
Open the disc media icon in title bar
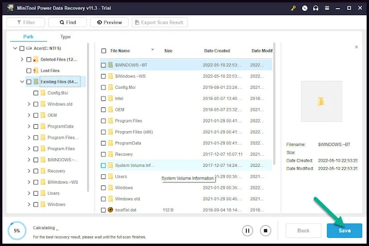click(304, 8)
